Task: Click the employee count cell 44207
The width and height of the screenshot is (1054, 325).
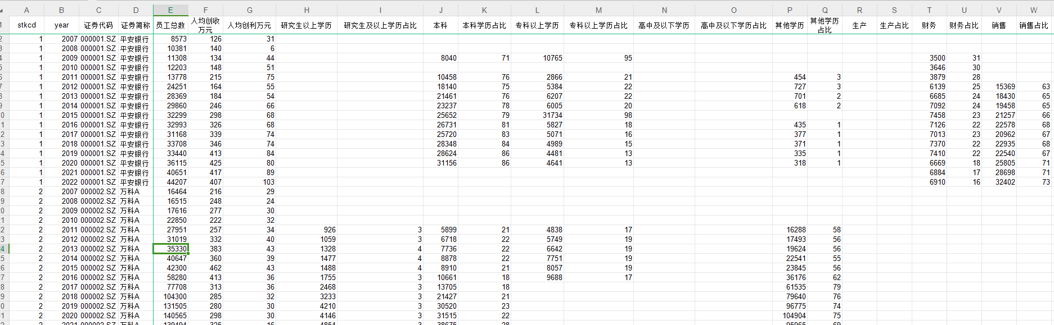Action: 170,182
